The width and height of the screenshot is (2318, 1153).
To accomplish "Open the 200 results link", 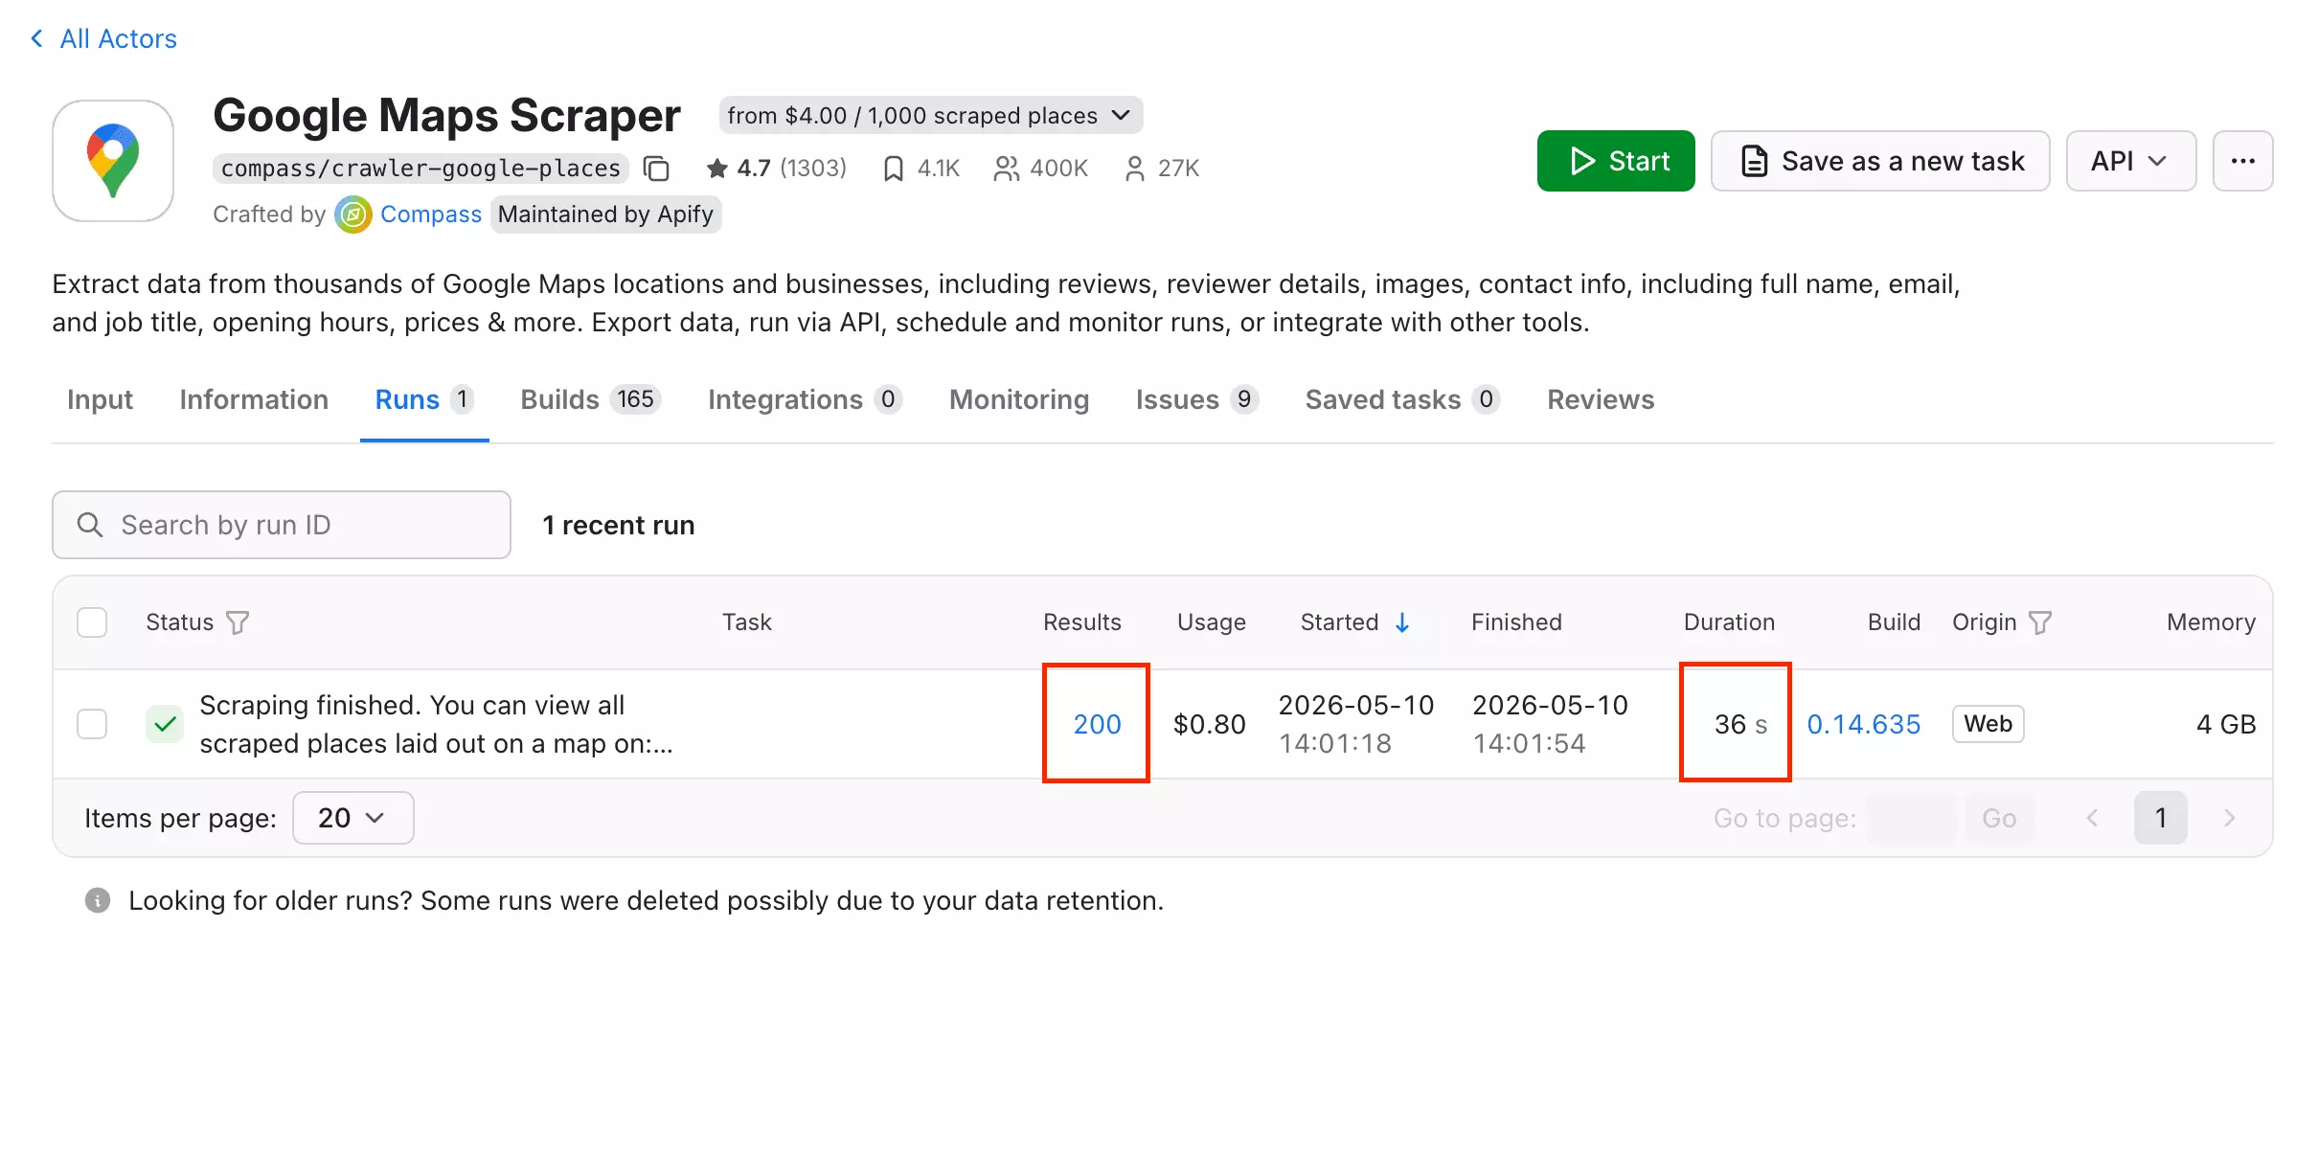I will [1097, 724].
